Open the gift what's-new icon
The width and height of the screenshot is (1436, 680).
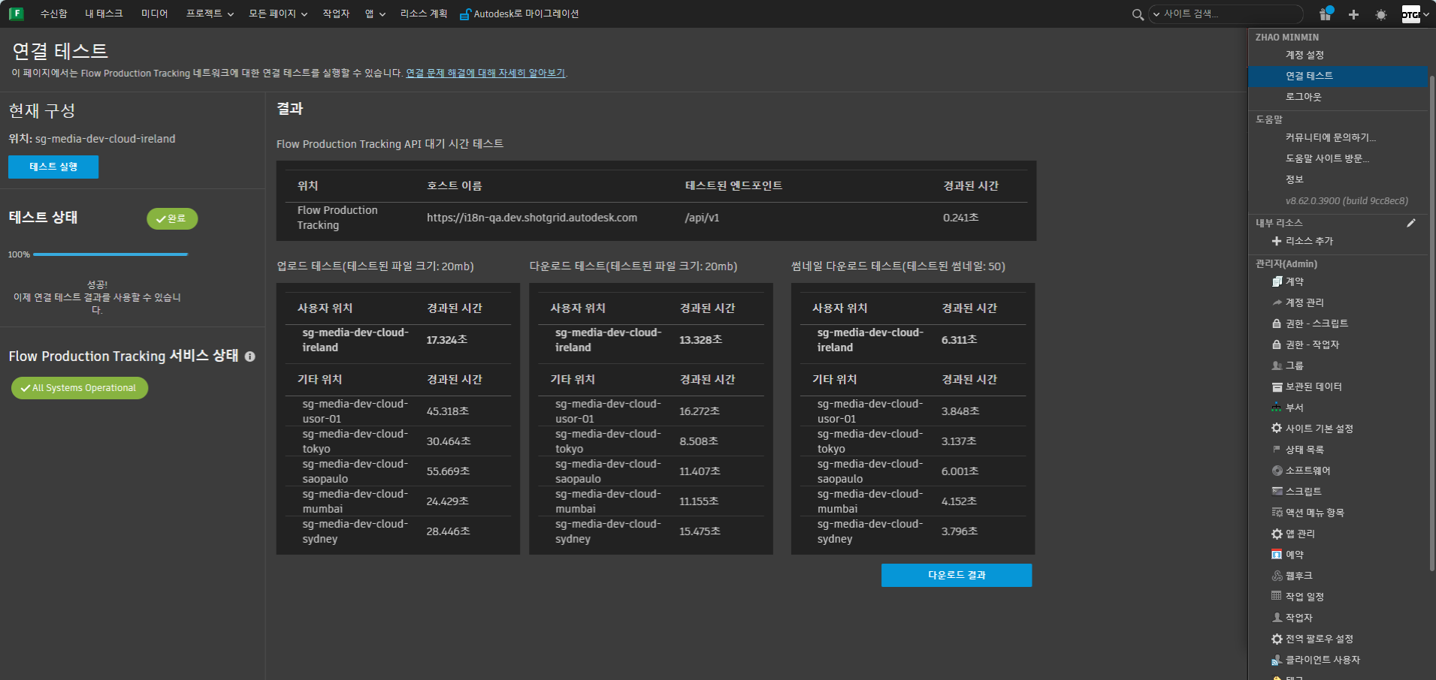coord(1326,14)
